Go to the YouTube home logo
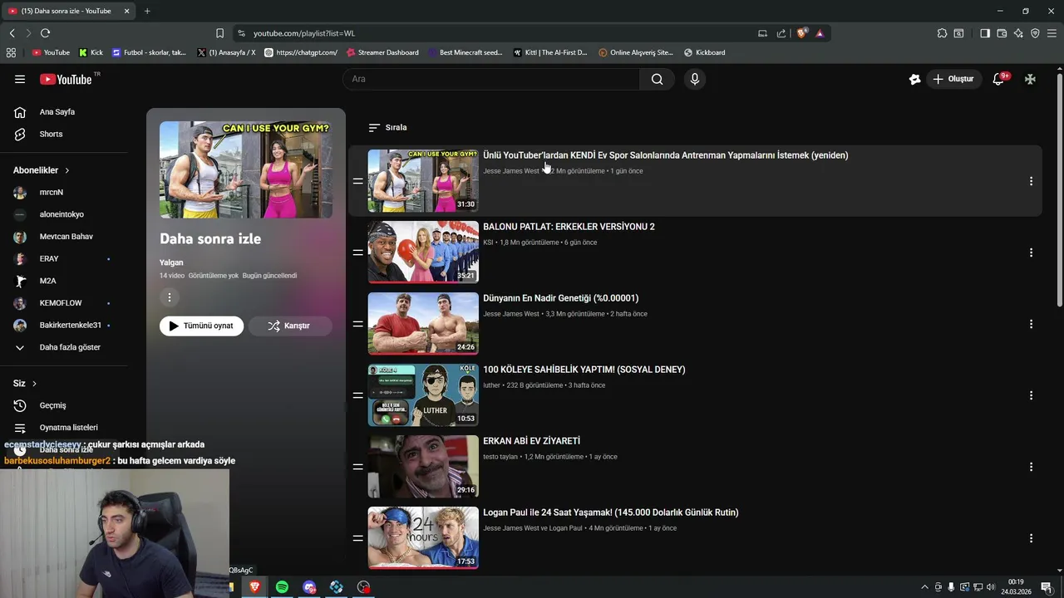 coord(66,79)
